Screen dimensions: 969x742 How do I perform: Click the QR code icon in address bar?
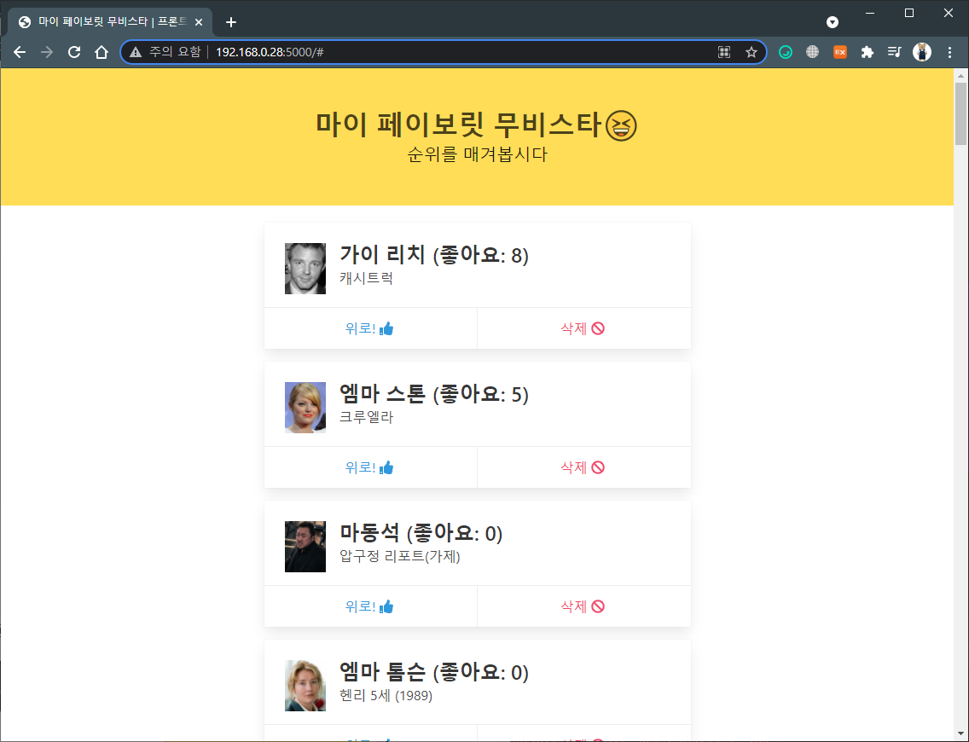point(724,52)
